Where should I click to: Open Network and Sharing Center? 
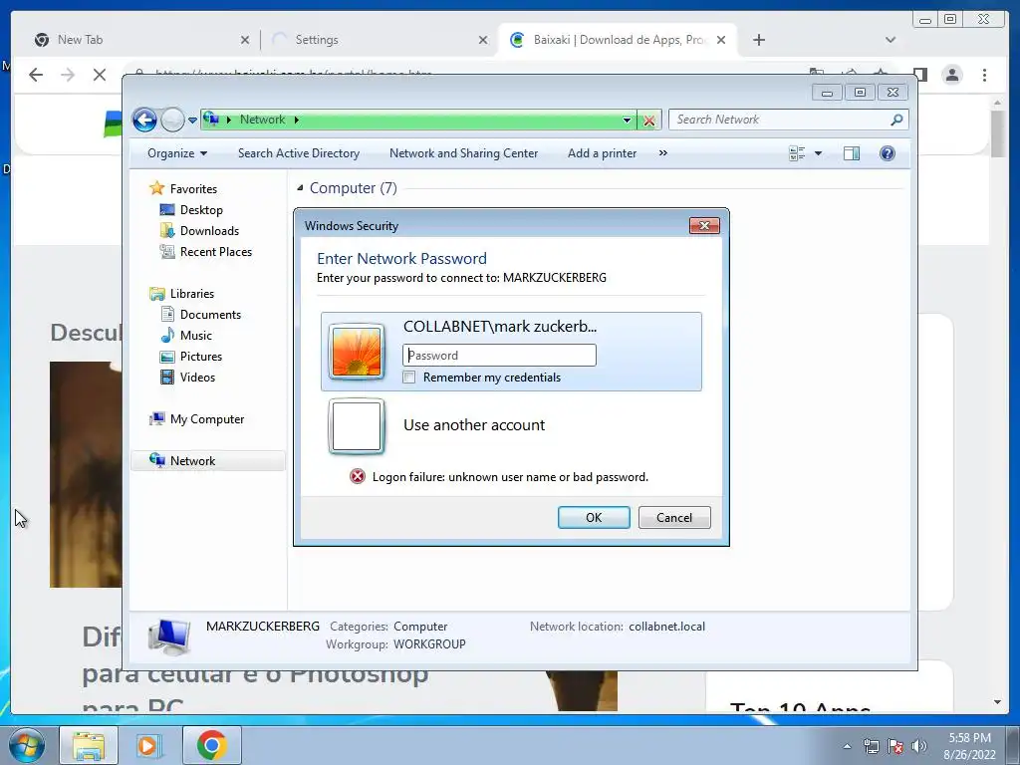(463, 153)
